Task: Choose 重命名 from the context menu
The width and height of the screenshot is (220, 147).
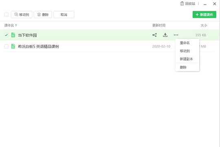Action: pyautogui.click(x=185, y=43)
